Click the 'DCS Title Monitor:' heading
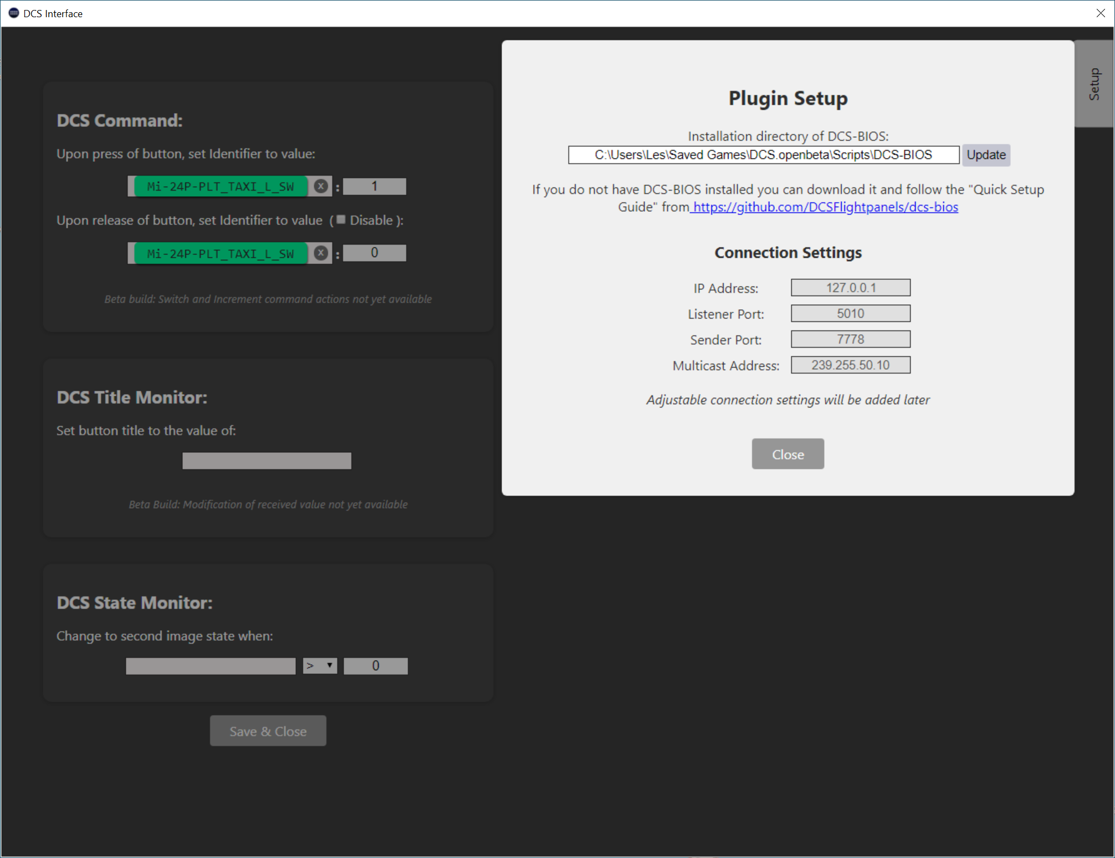The height and width of the screenshot is (858, 1115). (132, 397)
